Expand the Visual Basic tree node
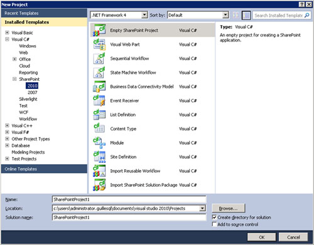314x245 pixels. pos(7,33)
